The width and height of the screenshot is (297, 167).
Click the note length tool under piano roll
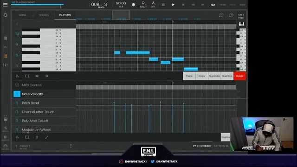[37, 76]
